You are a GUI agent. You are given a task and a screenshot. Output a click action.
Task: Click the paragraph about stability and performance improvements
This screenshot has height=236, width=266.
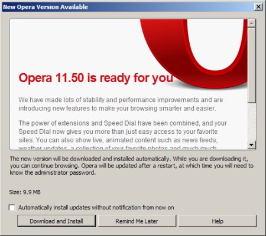pyautogui.click(x=121, y=104)
